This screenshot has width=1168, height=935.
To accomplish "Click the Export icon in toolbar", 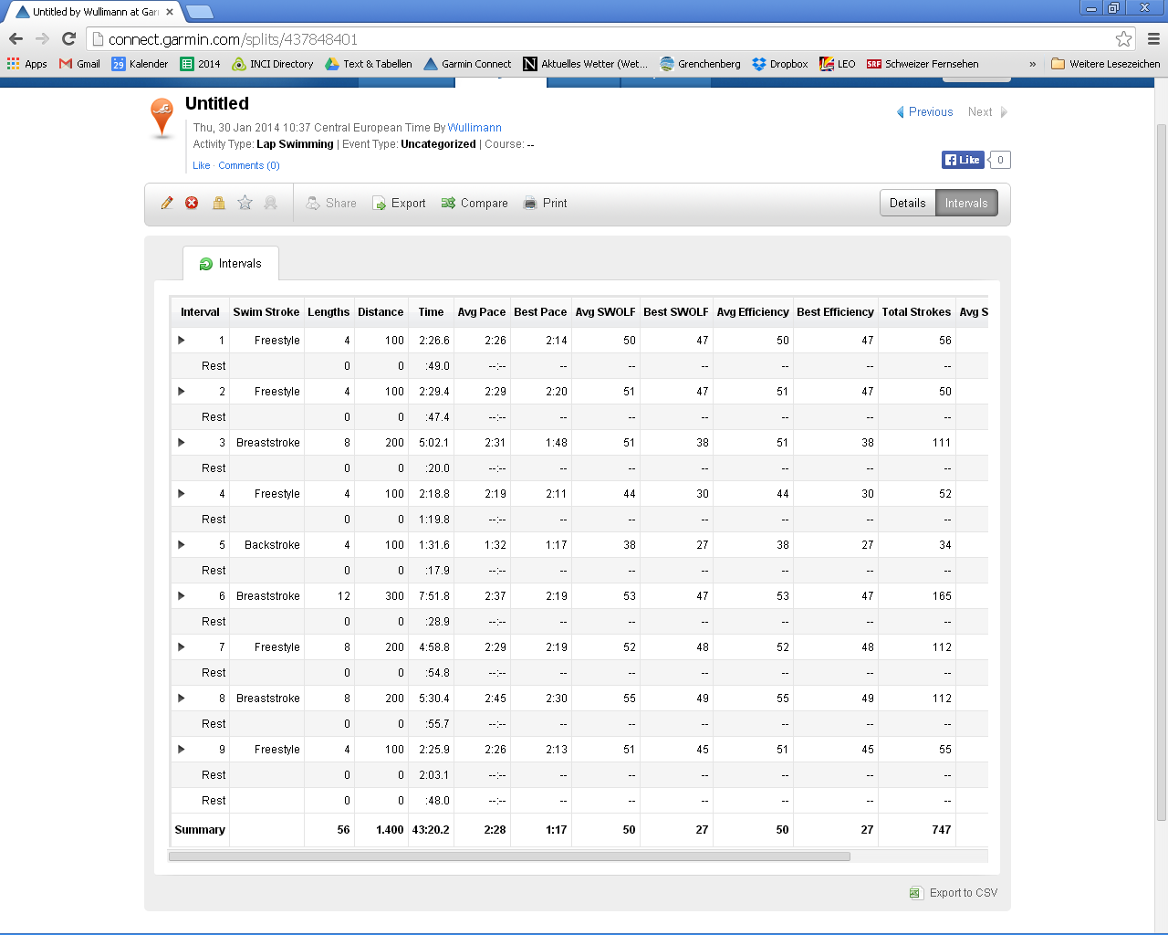I will coord(380,204).
